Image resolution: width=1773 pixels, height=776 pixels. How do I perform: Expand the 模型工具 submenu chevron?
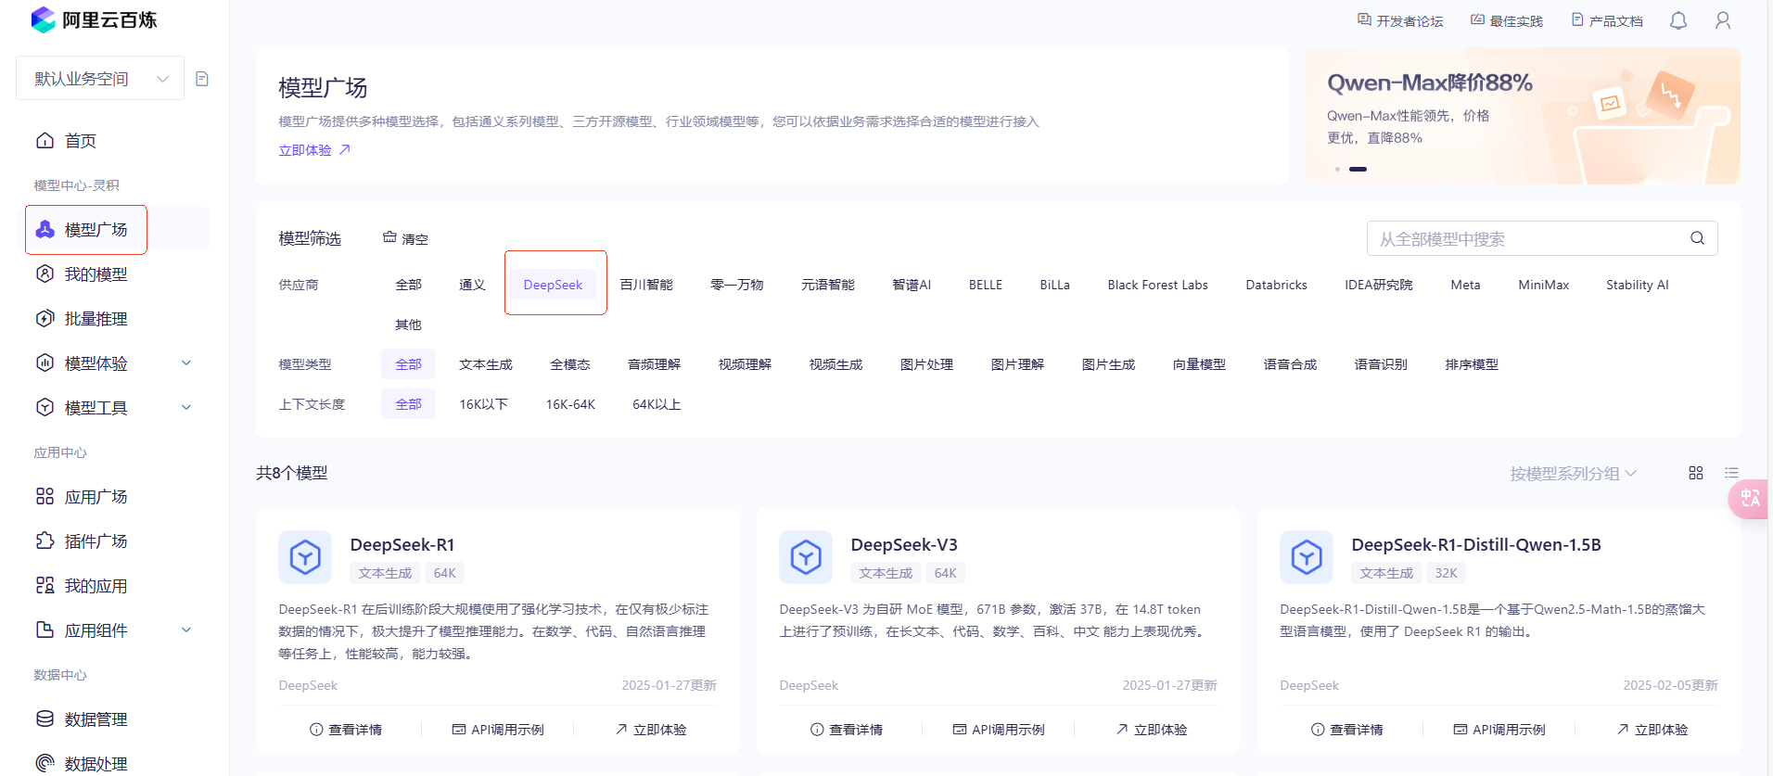(x=186, y=407)
